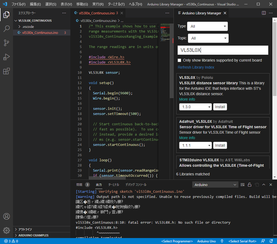This screenshot has height=244, width=277.
Task: Close the vl53l0x_Continuous.ino tab
Action: (122, 13)
